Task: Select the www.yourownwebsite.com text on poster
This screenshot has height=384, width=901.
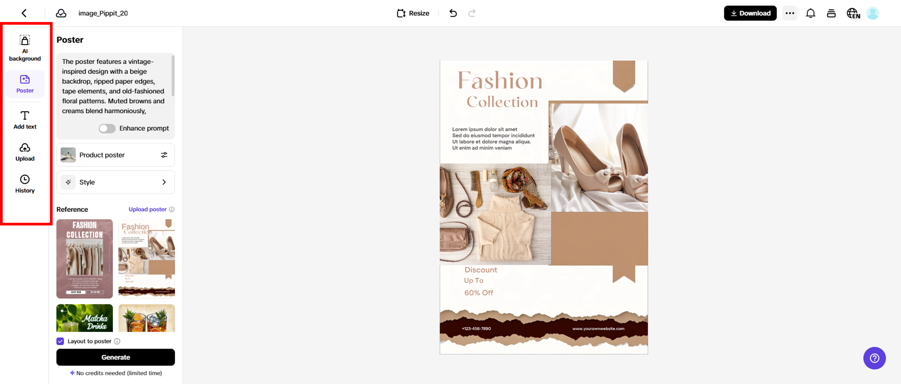Action: (x=598, y=329)
